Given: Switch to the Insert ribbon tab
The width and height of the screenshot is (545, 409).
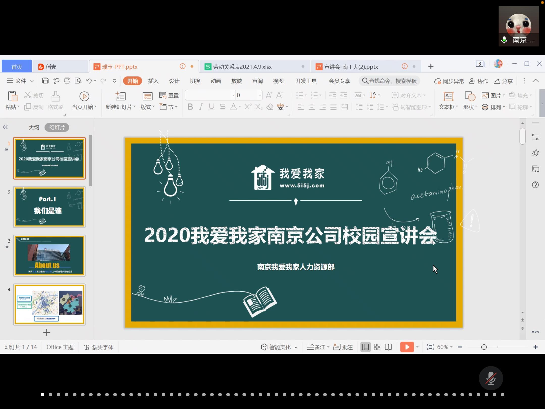Looking at the screenshot, I should coord(153,81).
